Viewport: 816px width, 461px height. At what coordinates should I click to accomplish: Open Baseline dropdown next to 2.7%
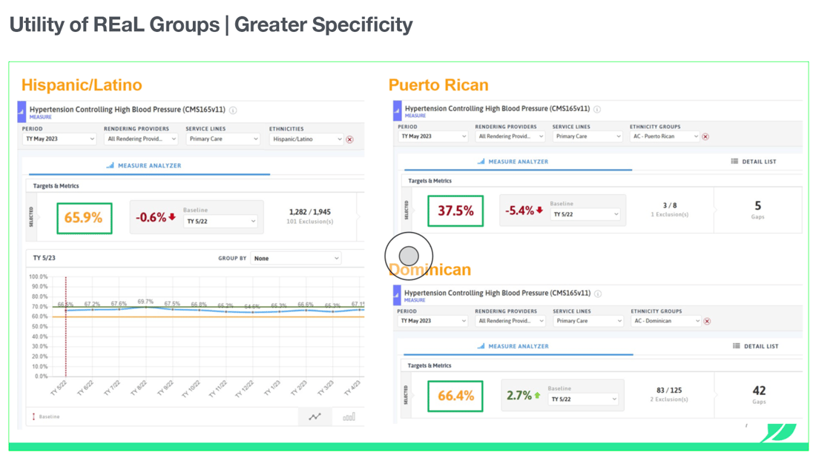(583, 399)
